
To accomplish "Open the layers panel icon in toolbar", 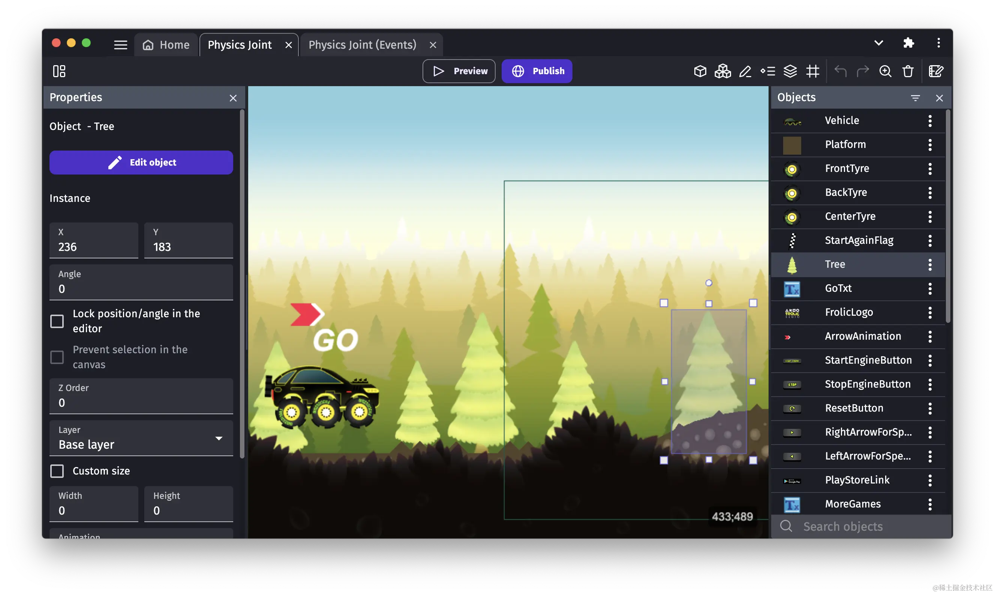I will (x=790, y=71).
